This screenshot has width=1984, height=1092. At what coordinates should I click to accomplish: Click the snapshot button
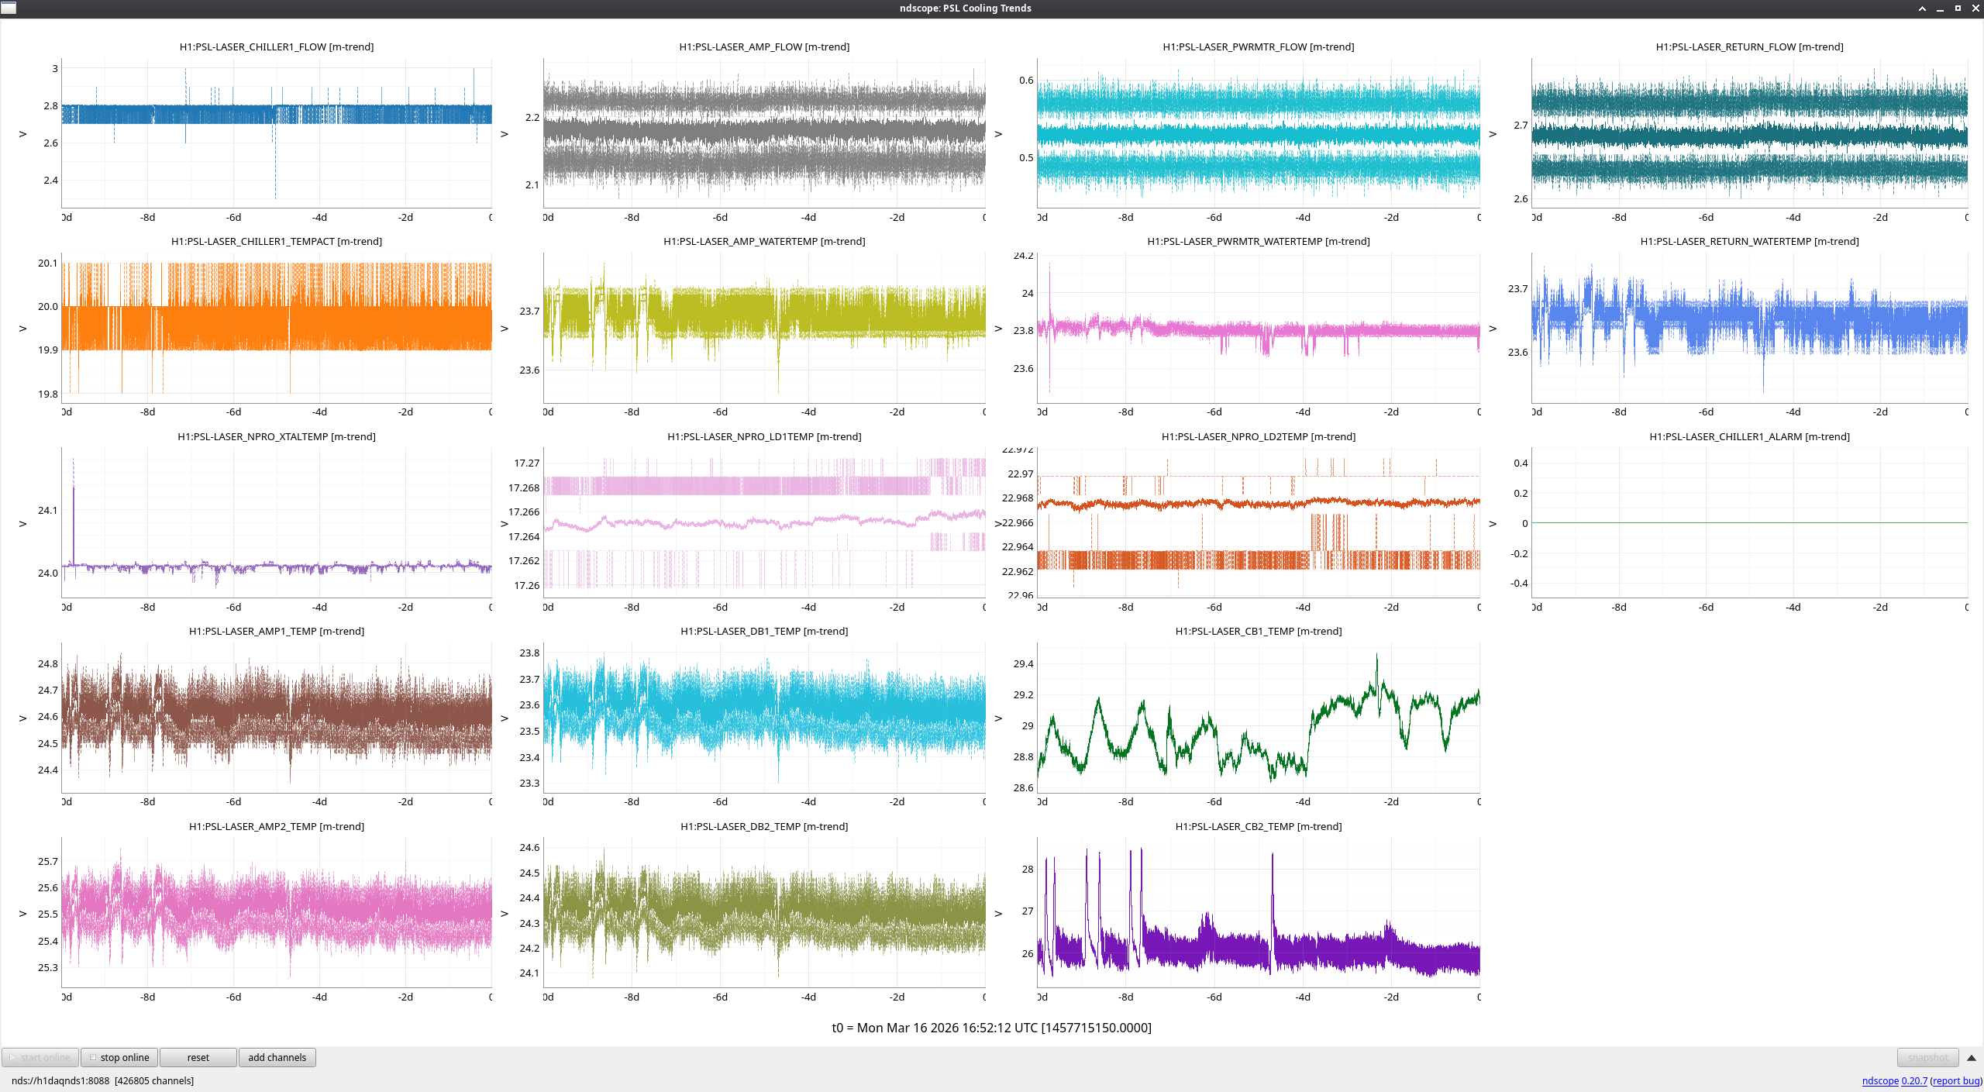pos(1927,1058)
